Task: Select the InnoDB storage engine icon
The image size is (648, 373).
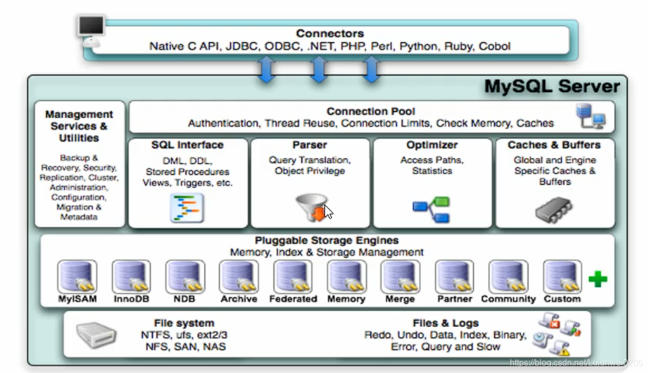Action: pos(132,277)
